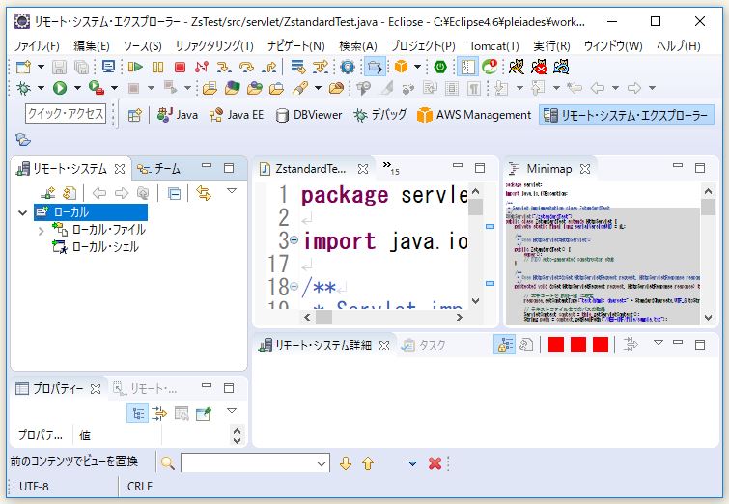Click the blue gear icon in toolbar
The width and height of the screenshot is (729, 504).
click(348, 67)
